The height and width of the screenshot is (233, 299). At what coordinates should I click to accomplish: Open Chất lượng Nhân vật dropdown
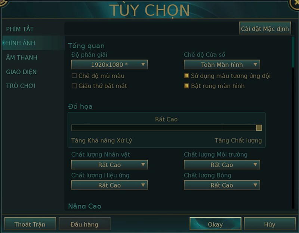(x=110, y=165)
